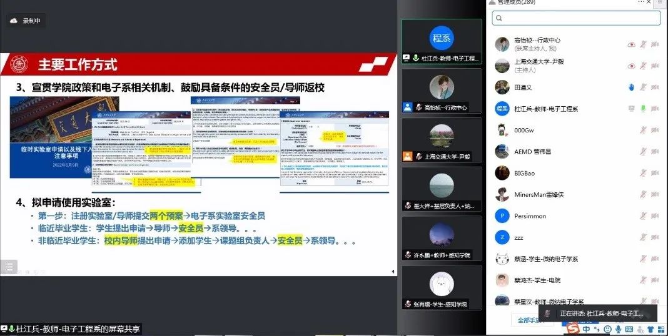Image resolution: width=668 pixels, height=336 pixels.
Task: Click the raised hand icon beside 田遵义
Action: point(631,87)
